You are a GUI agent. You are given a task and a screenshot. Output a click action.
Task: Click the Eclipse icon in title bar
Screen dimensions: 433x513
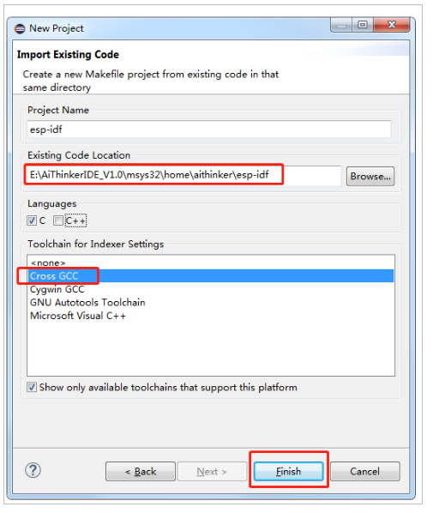coord(20,29)
